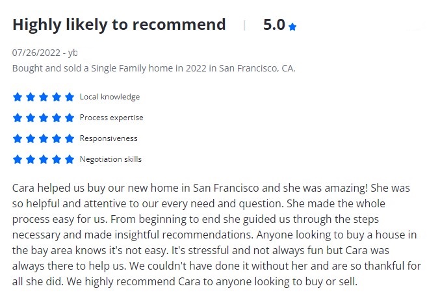The width and height of the screenshot is (427, 295).
Task: Click the first star in Local knowledge row
Action: click(x=18, y=97)
